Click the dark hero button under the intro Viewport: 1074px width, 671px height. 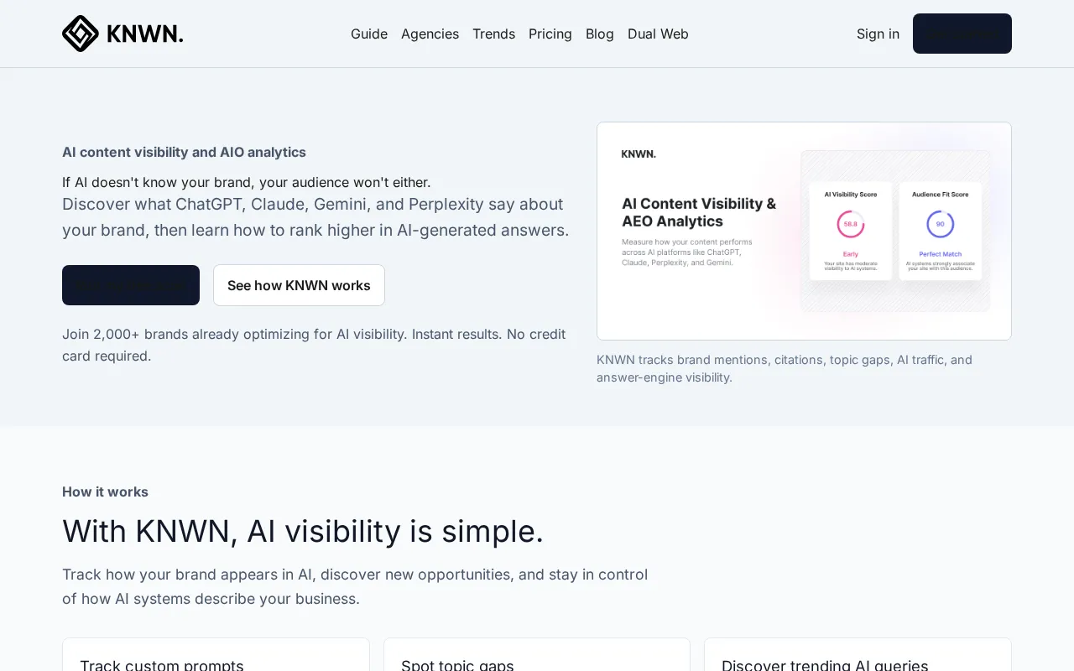pyautogui.click(x=131, y=285)
